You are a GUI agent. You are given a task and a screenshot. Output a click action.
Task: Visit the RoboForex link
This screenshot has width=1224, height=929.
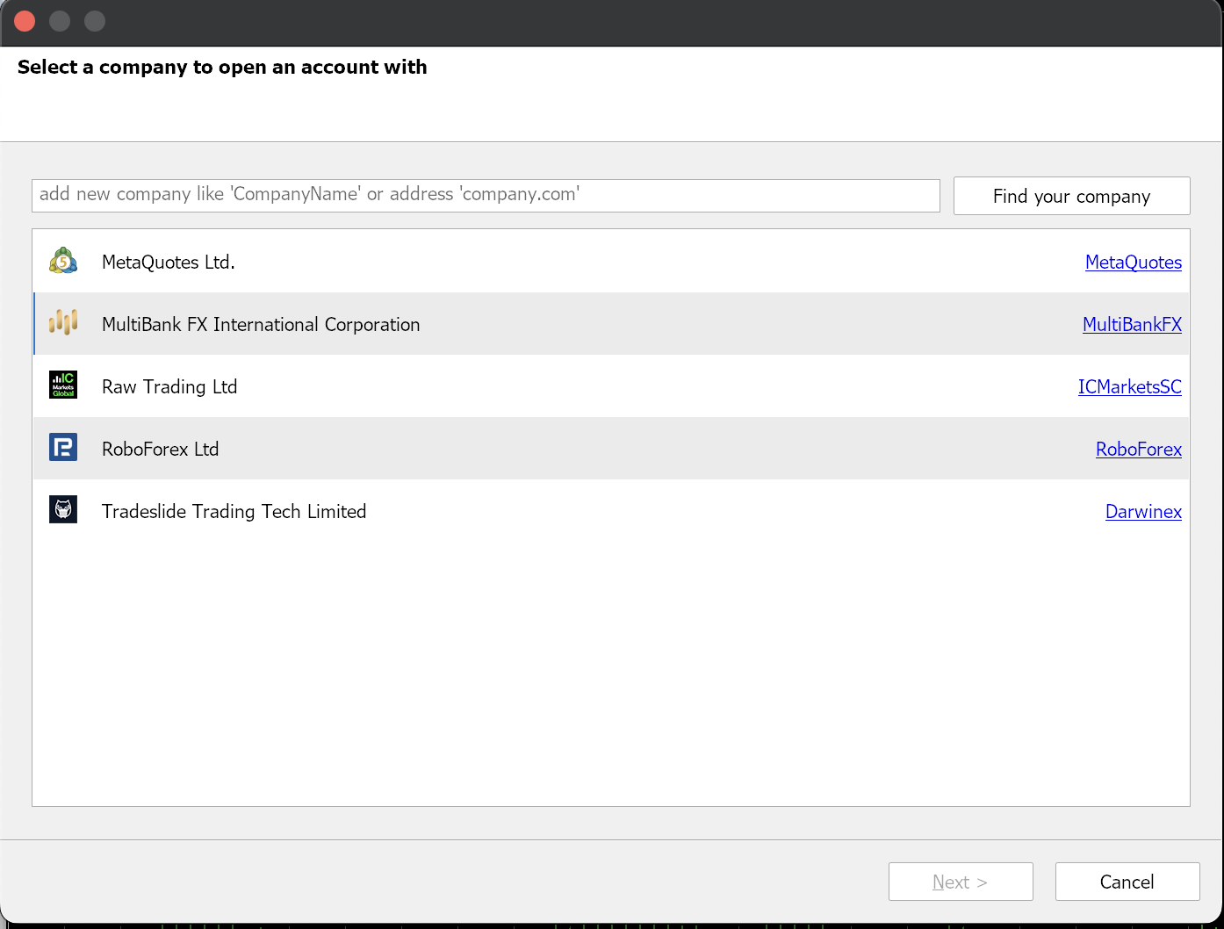click(1138, 450)
